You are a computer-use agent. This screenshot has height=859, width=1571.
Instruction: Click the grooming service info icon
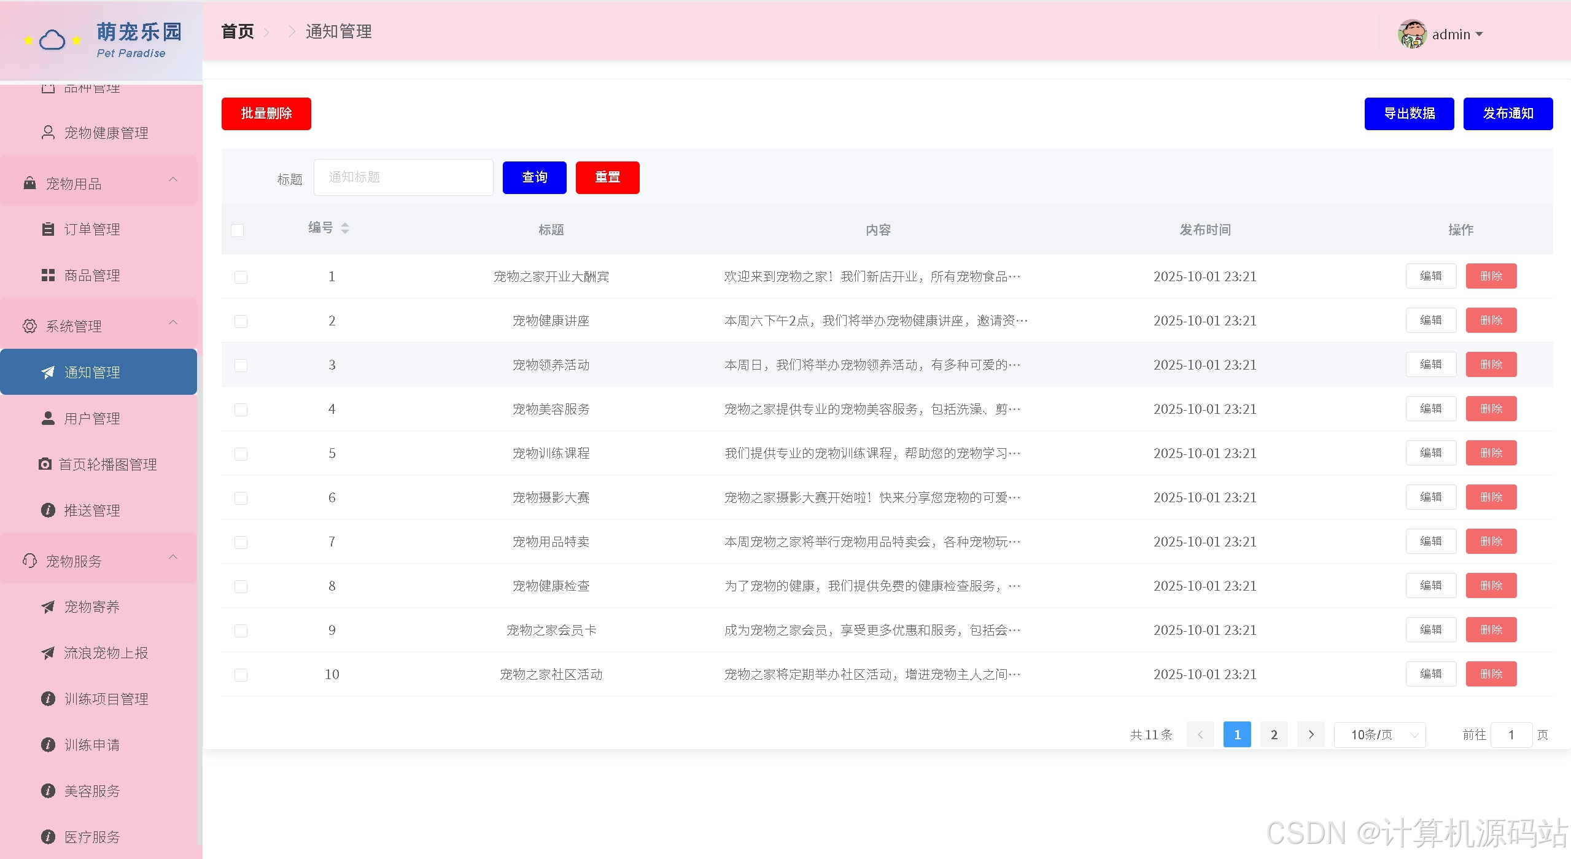(48, 791)
